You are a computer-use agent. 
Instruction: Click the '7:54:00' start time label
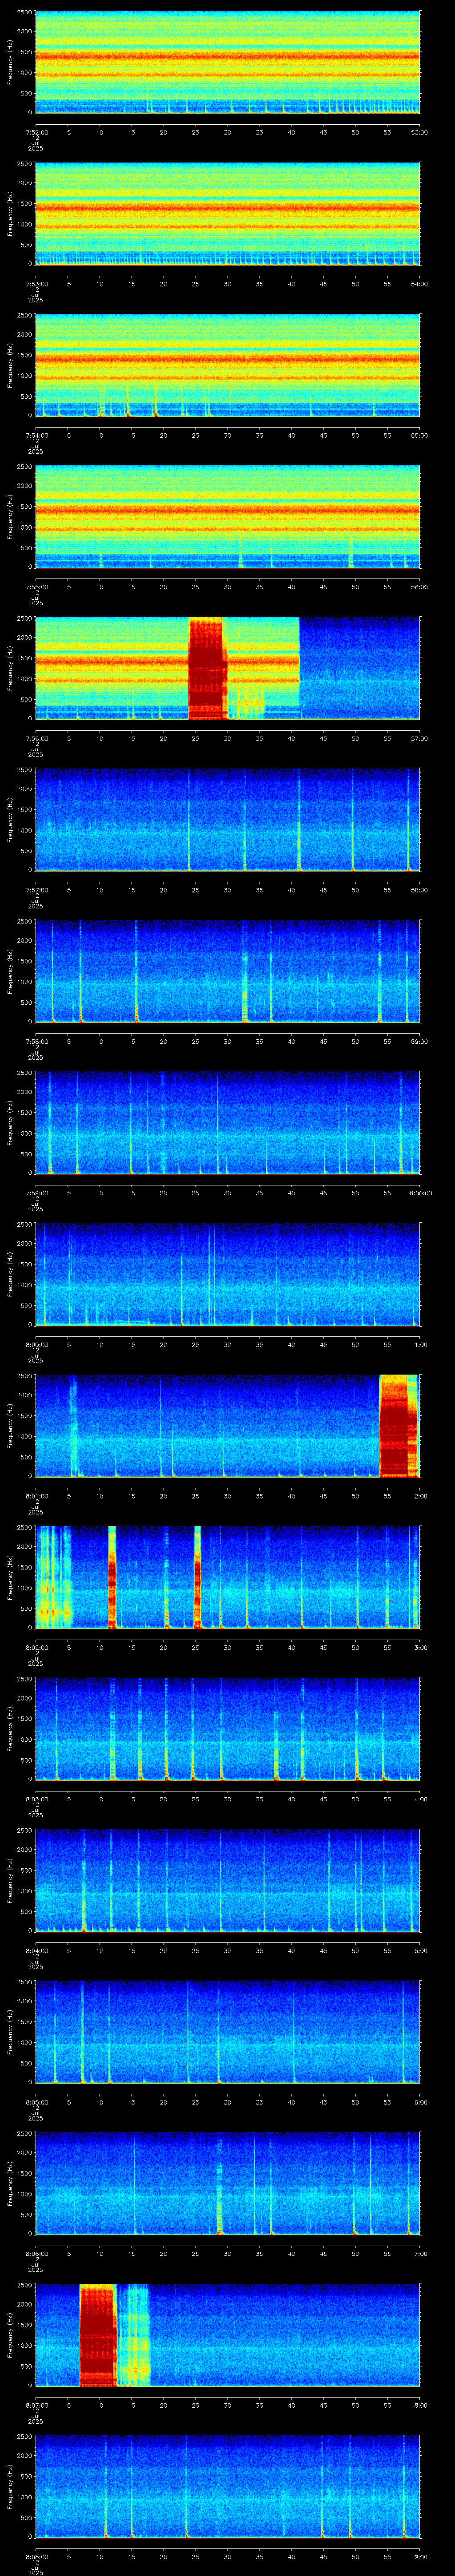point(37,434)
